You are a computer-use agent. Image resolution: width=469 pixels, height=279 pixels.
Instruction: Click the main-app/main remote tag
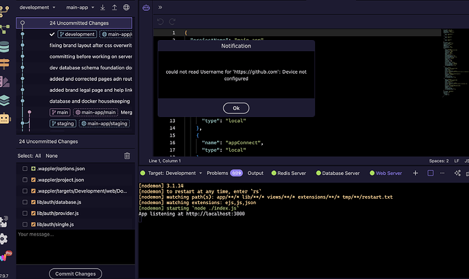pyautogui.click(x=96, y=112)
